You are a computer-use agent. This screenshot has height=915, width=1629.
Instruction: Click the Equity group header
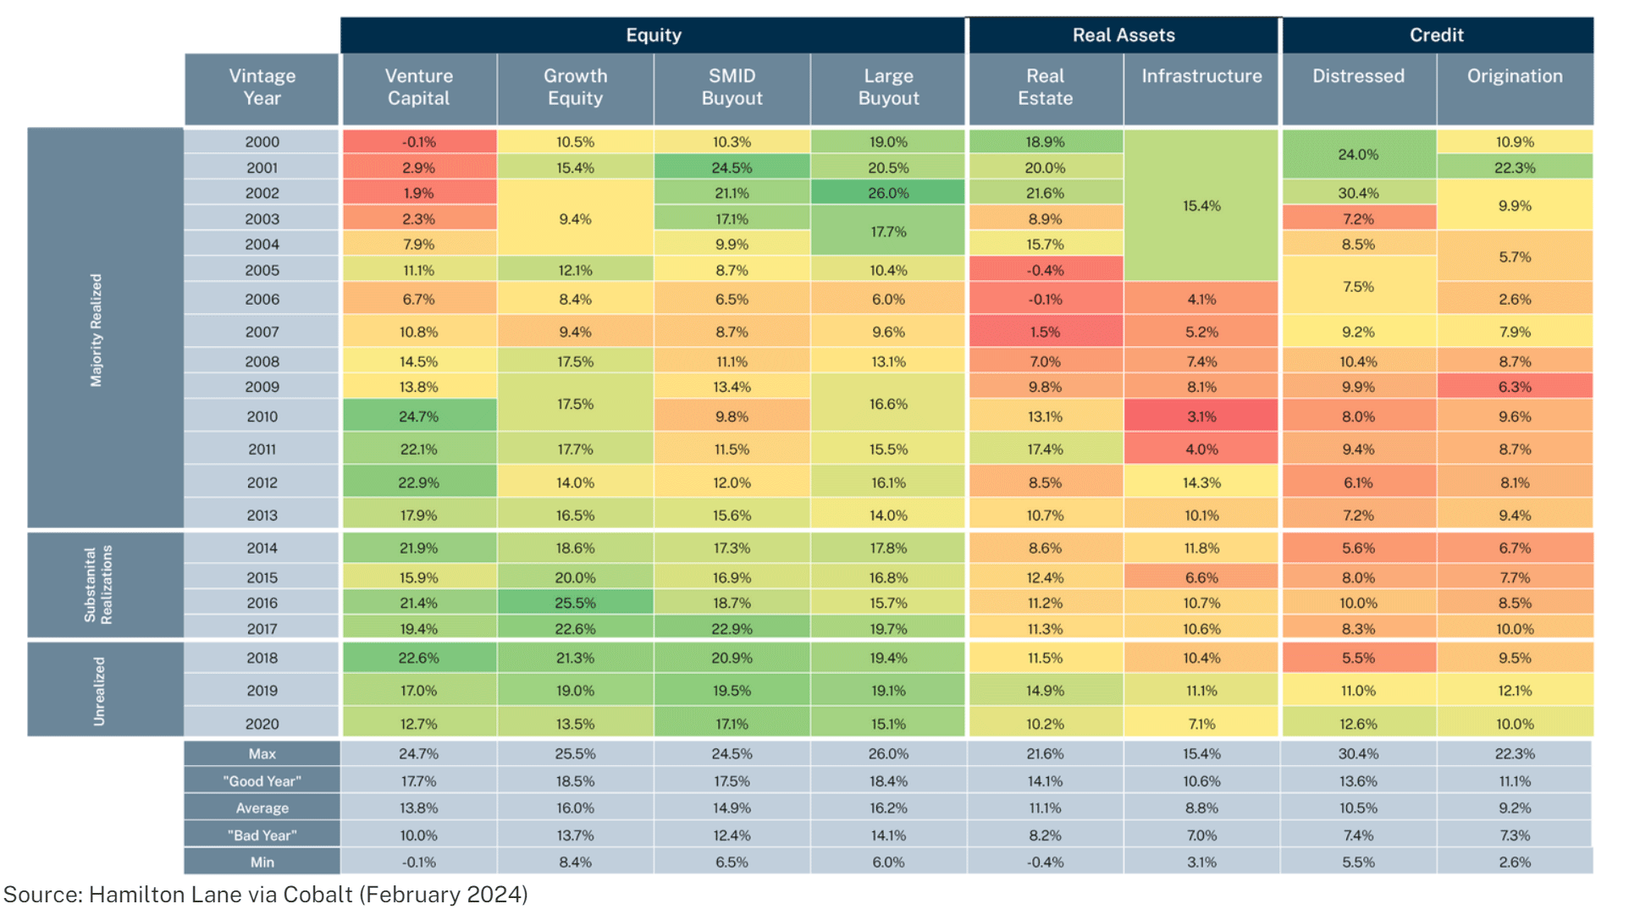coord(653,35)
